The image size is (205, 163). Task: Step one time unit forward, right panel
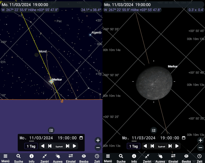tap(170, 146)
